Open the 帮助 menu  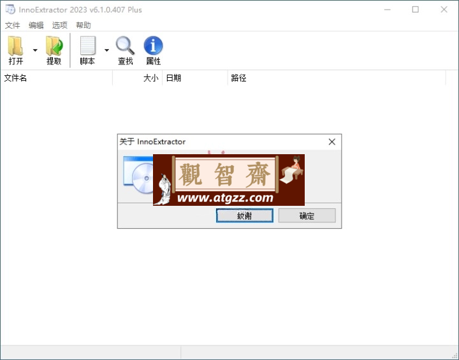click(84, 25)
